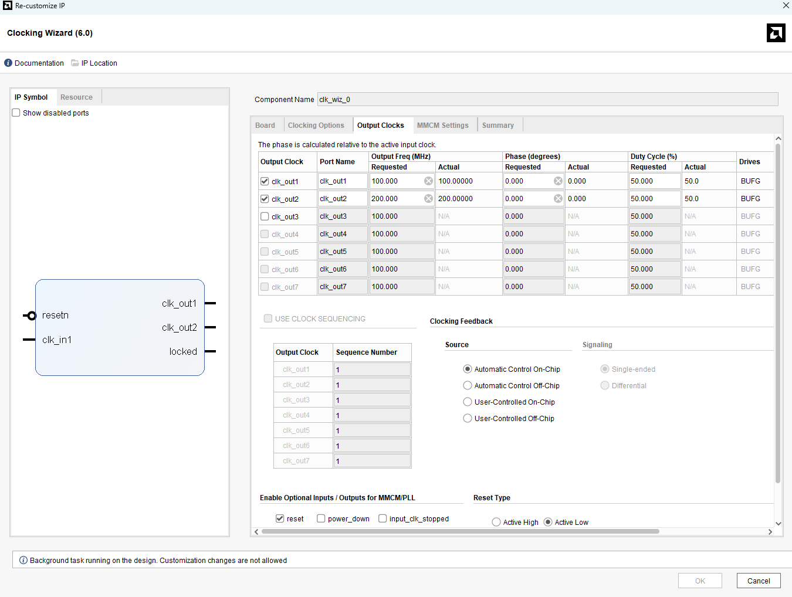Open the Documentation info icon

(x=8, y=63)
